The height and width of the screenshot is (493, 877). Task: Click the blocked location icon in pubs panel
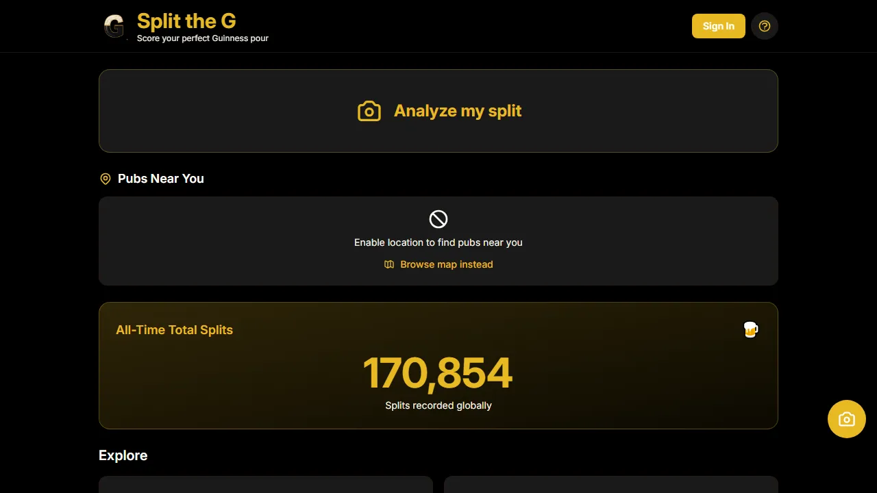click(438, 219)
